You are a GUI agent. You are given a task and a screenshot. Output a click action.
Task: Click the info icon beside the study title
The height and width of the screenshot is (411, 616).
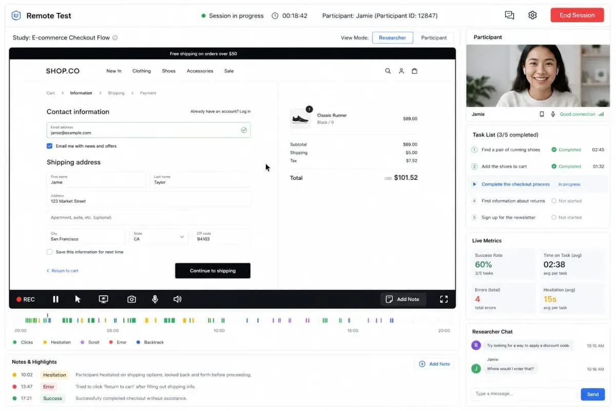coord(115,38)
